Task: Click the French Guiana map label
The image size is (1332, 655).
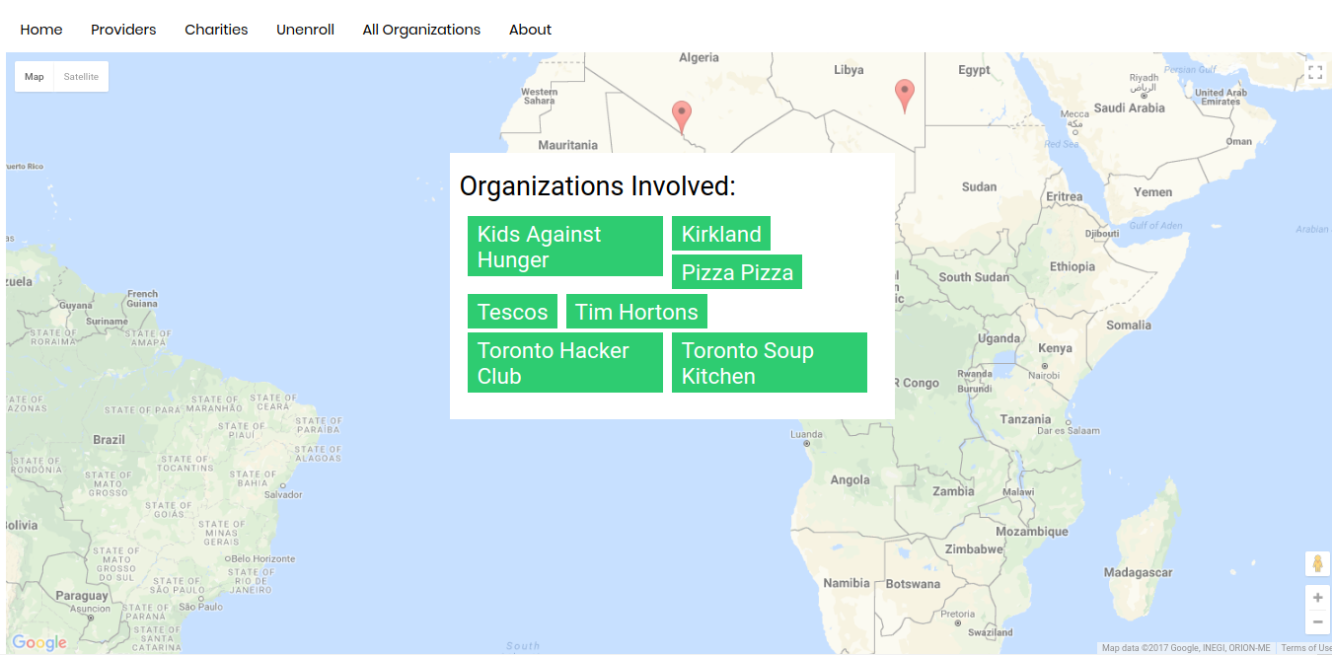Action: 142,299
